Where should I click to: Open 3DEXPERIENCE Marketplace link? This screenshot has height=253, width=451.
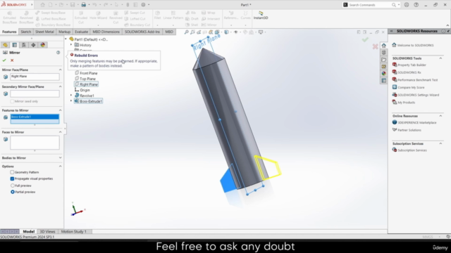point(416,122)
